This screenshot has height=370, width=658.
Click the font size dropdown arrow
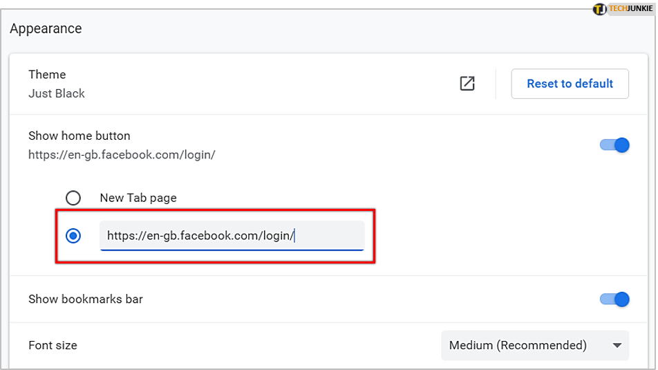tap(617, 346)
